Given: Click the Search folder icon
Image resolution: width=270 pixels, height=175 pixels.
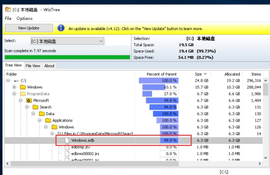Looking at the screenshot, I should pyautogui.click(x=35, y=107).
